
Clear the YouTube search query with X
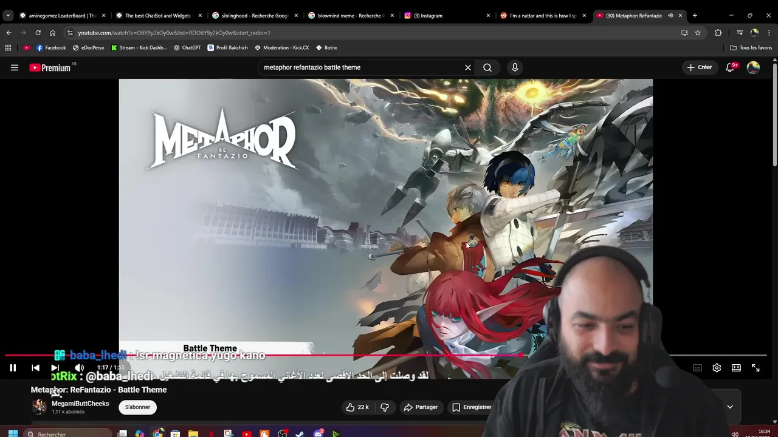coord(468,67)
